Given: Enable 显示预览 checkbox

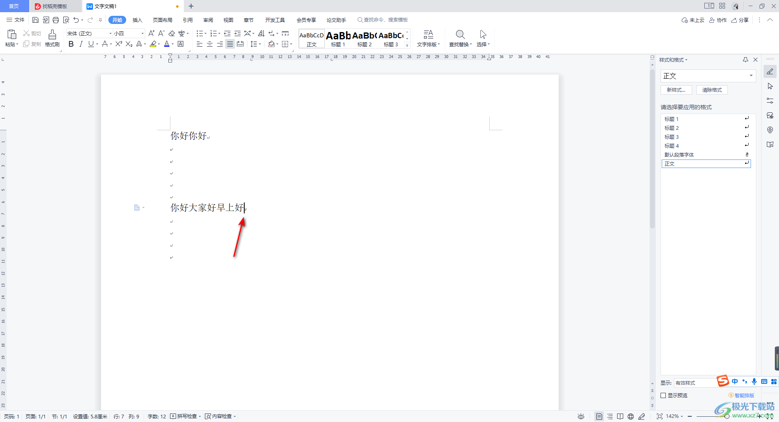Looking at the screenshot, I should 663,395.
